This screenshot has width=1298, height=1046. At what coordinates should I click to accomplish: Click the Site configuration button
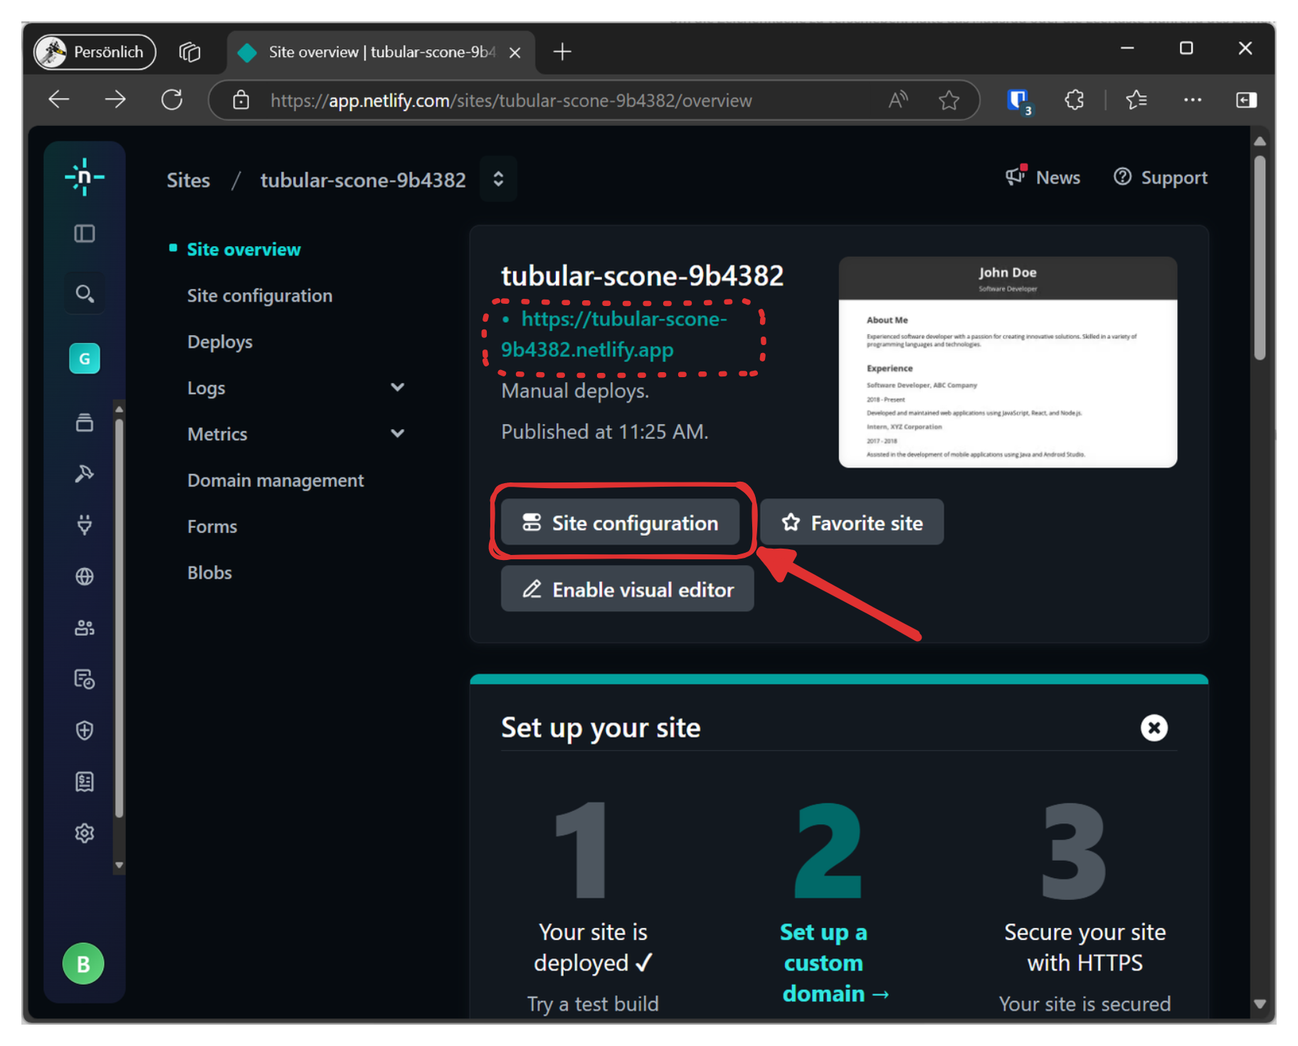[621, 523]
